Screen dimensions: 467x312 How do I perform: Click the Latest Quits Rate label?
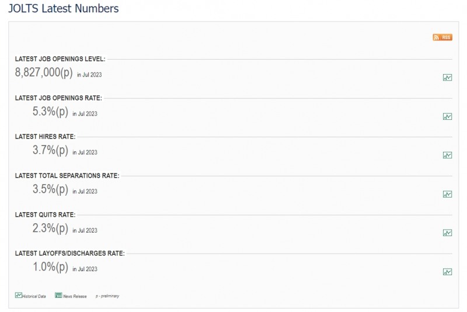46,214
